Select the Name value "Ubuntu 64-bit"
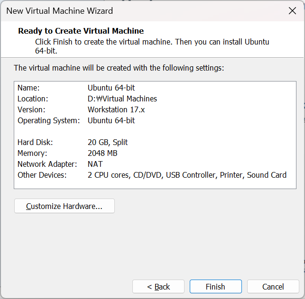Viewport: 305px width, 299px height. [111, 88]
